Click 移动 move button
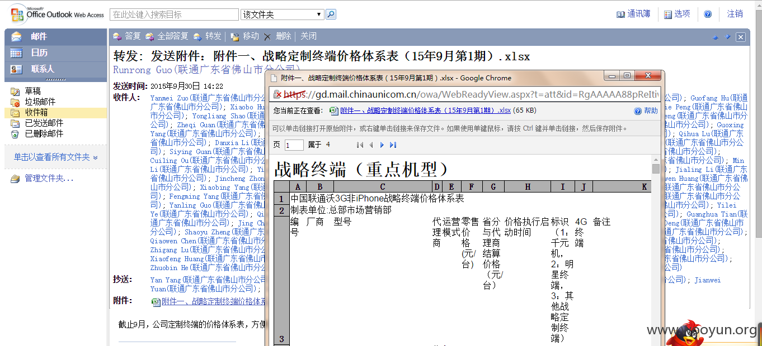Image resolution: width=762 pixels, height=346 pixels. pos(245,36)
